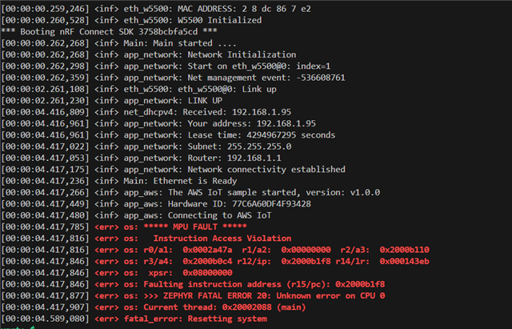Click the eth_w5500 Link up message
Screen dimensions: 512x329
point(138,89)
